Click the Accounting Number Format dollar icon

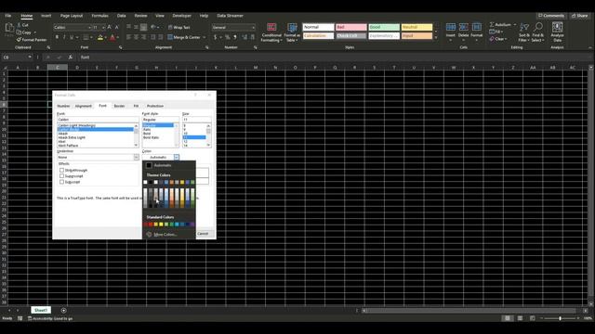(x=215, y=37)
